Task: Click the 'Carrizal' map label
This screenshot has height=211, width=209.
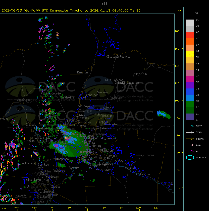Action: [x=74, y=168]
